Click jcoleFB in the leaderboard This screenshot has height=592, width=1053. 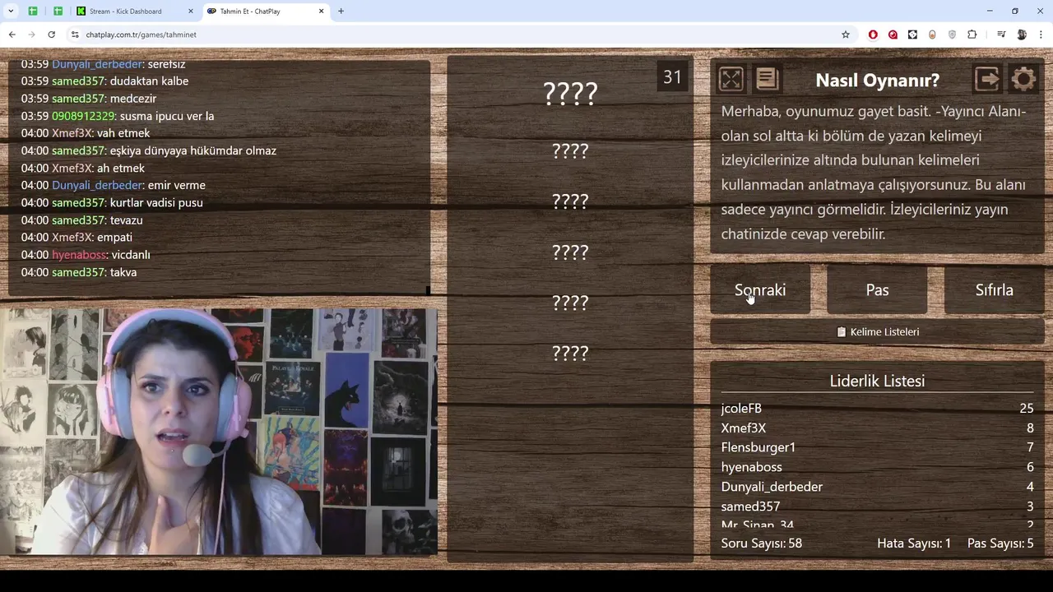point(741,408)
